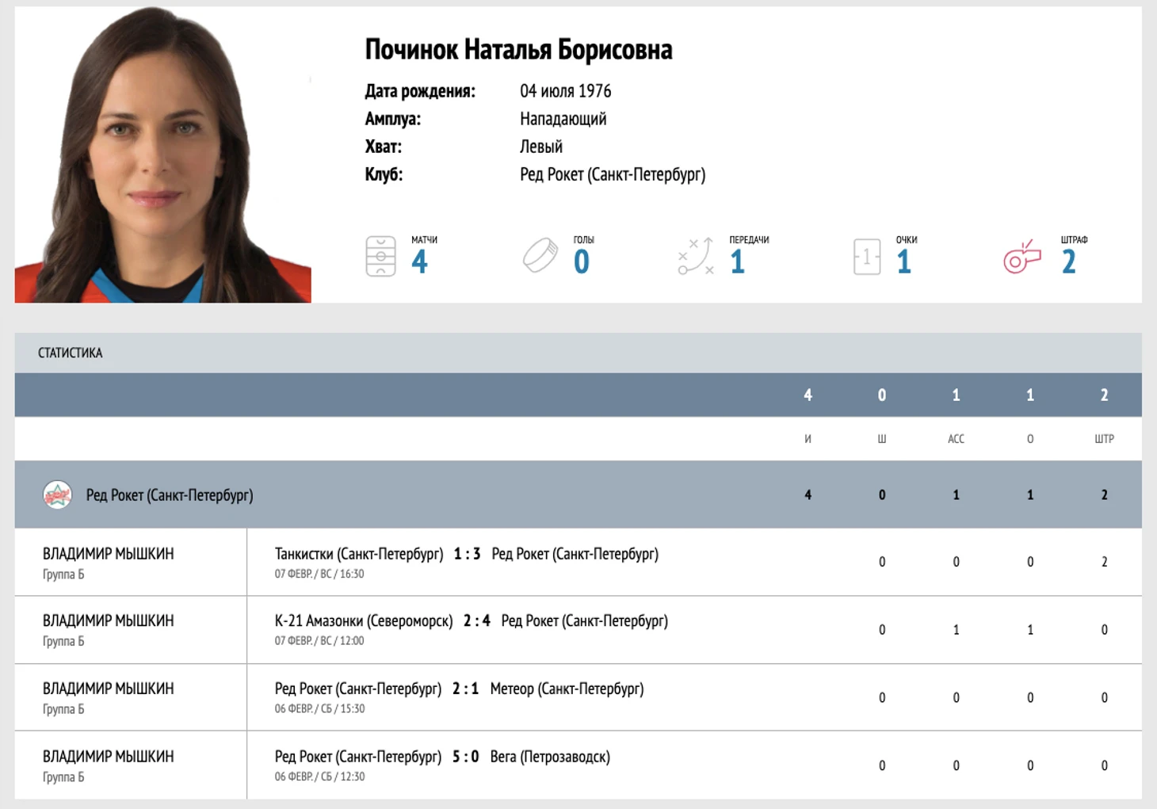Click Ред Рокет in the Метеор match
1157x809 pixels.
(x=358, y=689)
